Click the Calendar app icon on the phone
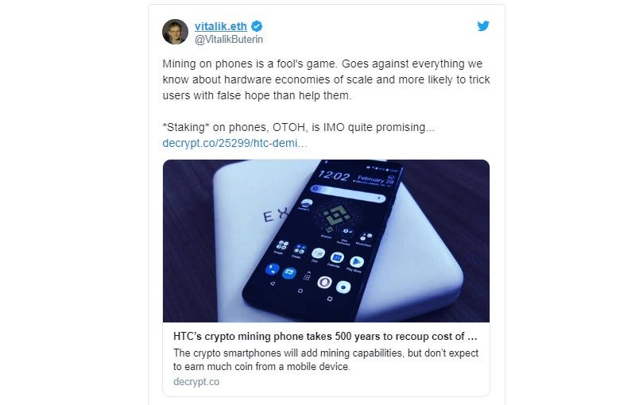643x405 pixels. pos(337,257)
